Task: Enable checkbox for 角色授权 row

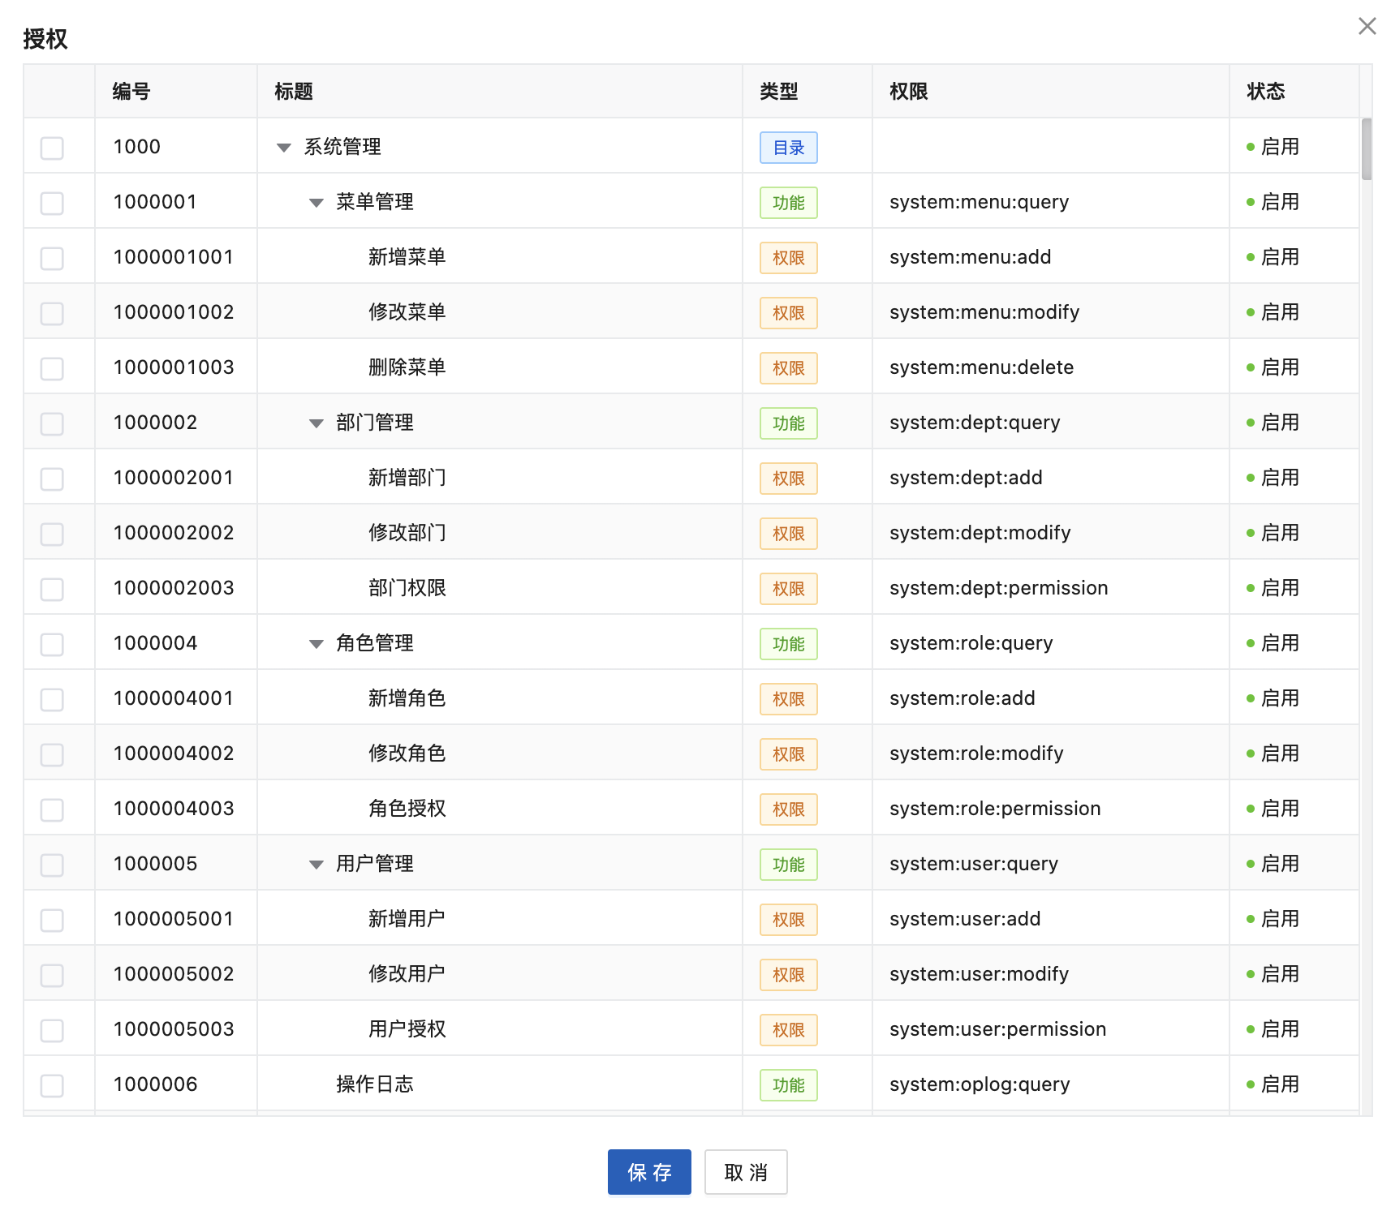Action: pos(52,809)
